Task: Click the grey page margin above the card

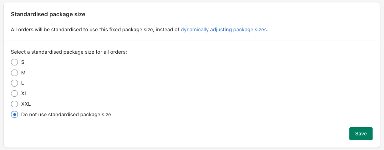Action: pos(192,1)
